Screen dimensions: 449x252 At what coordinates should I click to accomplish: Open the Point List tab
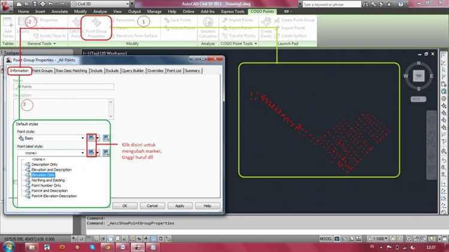174,71
